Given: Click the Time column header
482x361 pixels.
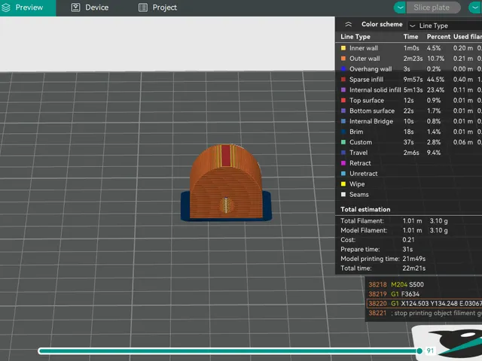Looking at the screenshot, I should pyautogui.click(x=410, y=37).
